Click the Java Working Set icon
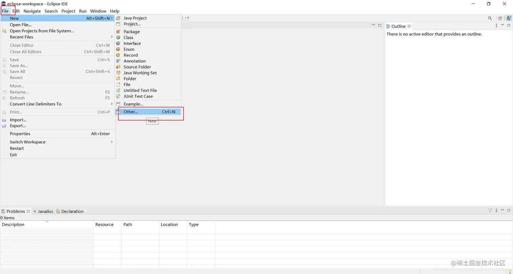Image resolution: width=513 pixels, height=274 pixels. [x=118, y=73]
